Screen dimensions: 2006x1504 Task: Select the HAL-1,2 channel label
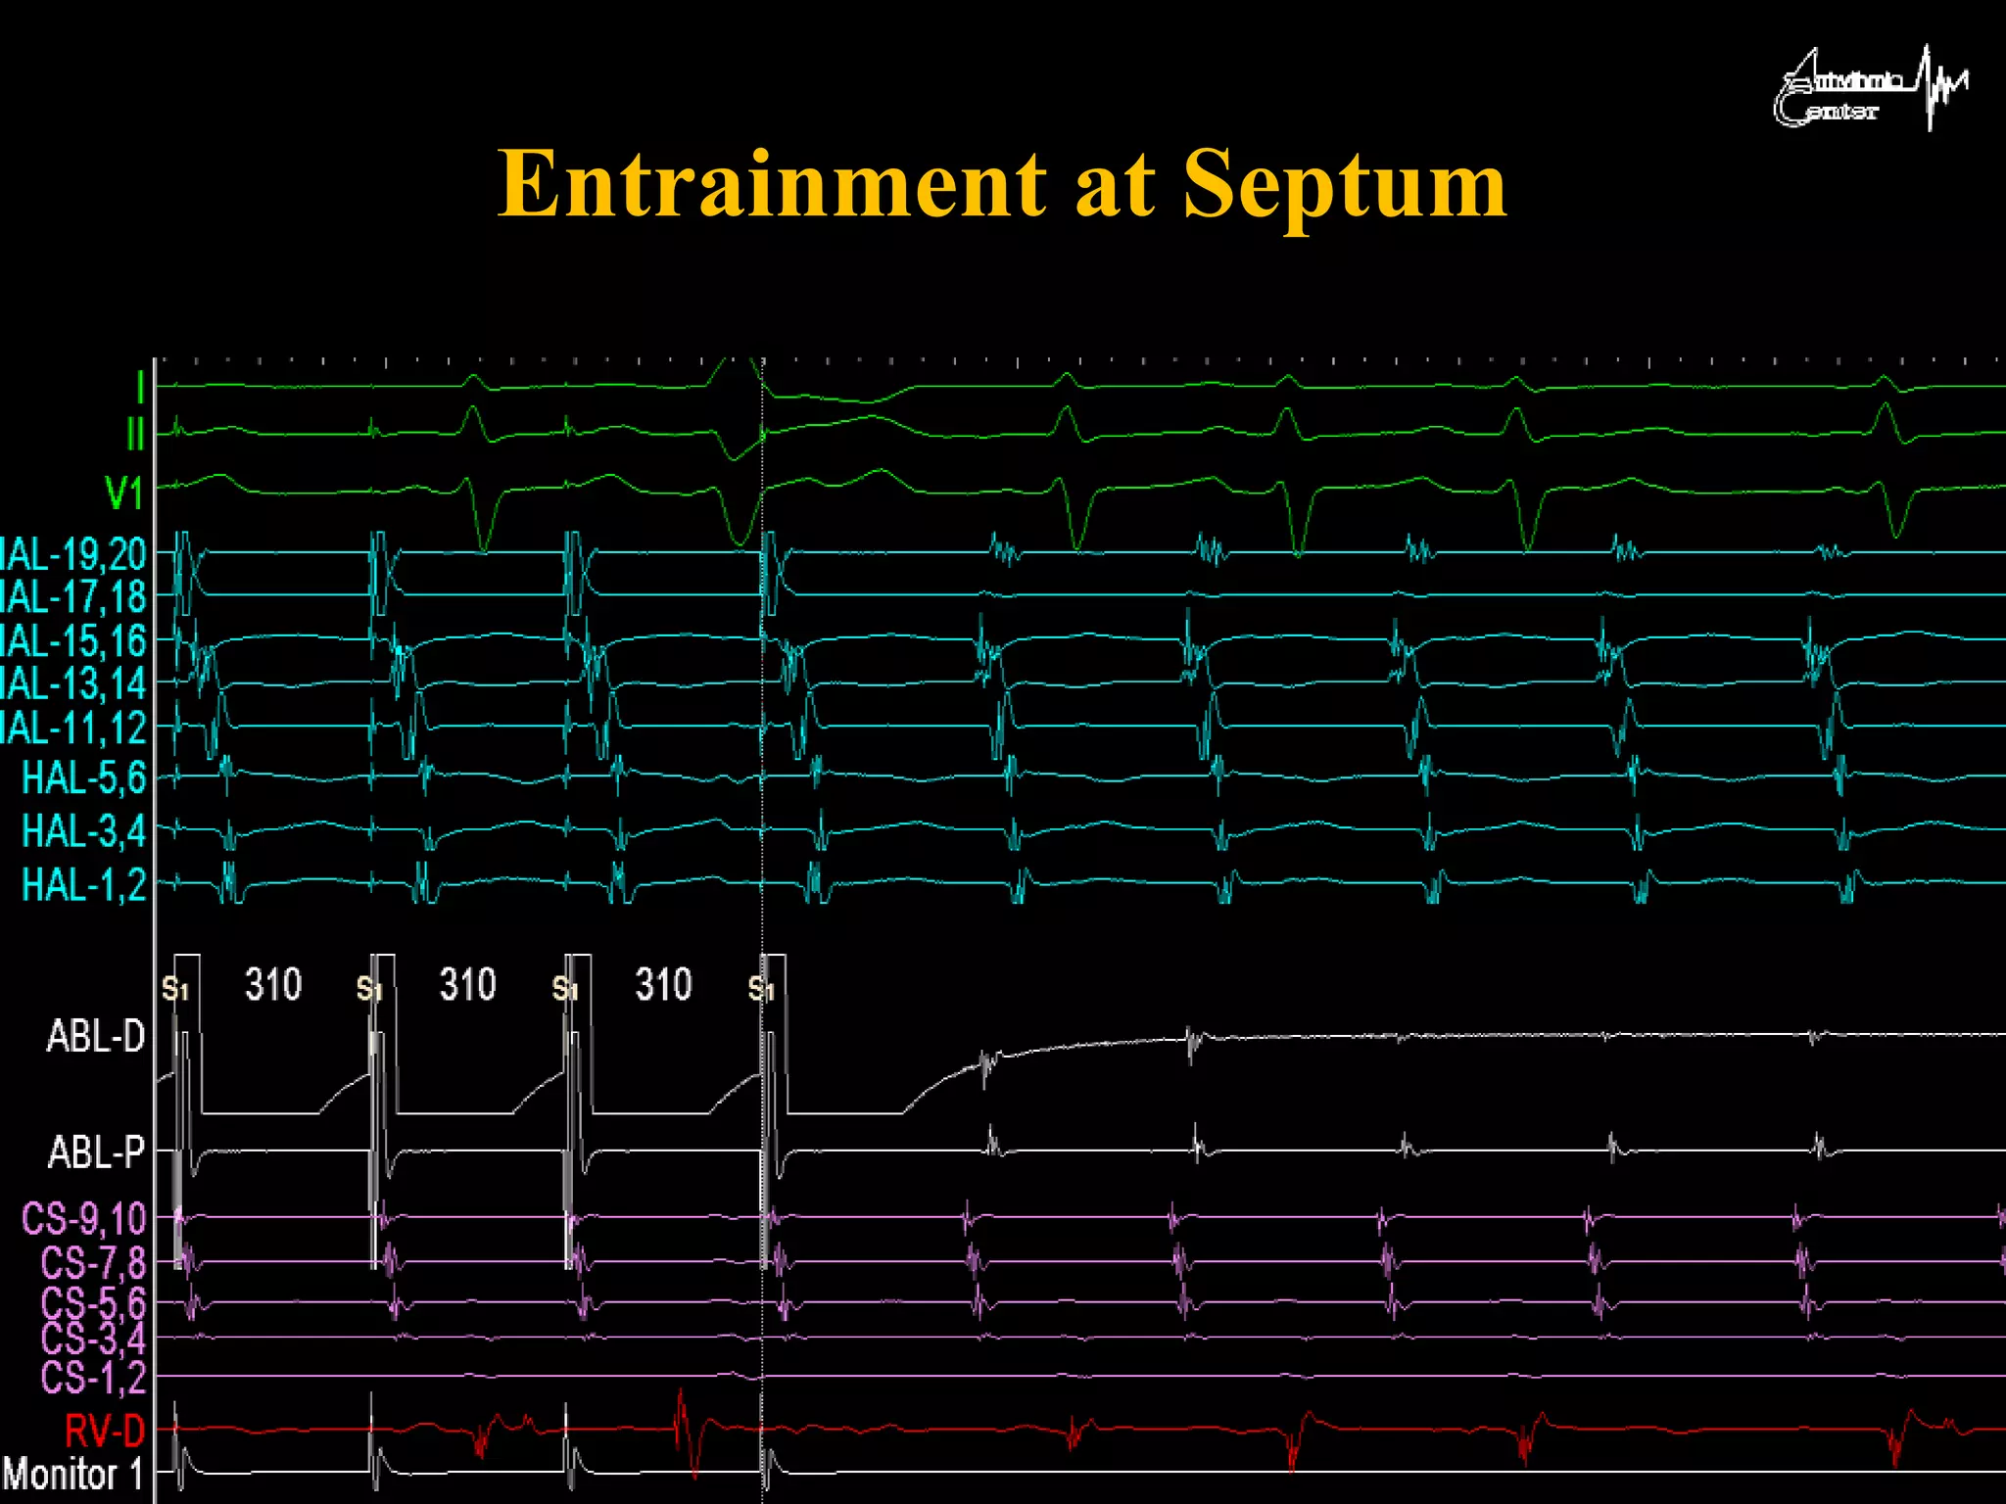[83, 885]
